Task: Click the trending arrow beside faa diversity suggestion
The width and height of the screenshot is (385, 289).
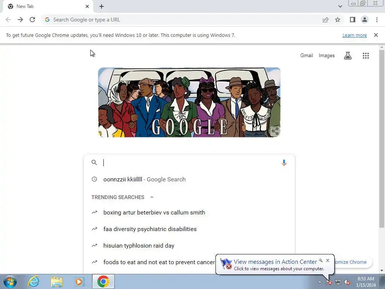Action: [x=94, y=229]
